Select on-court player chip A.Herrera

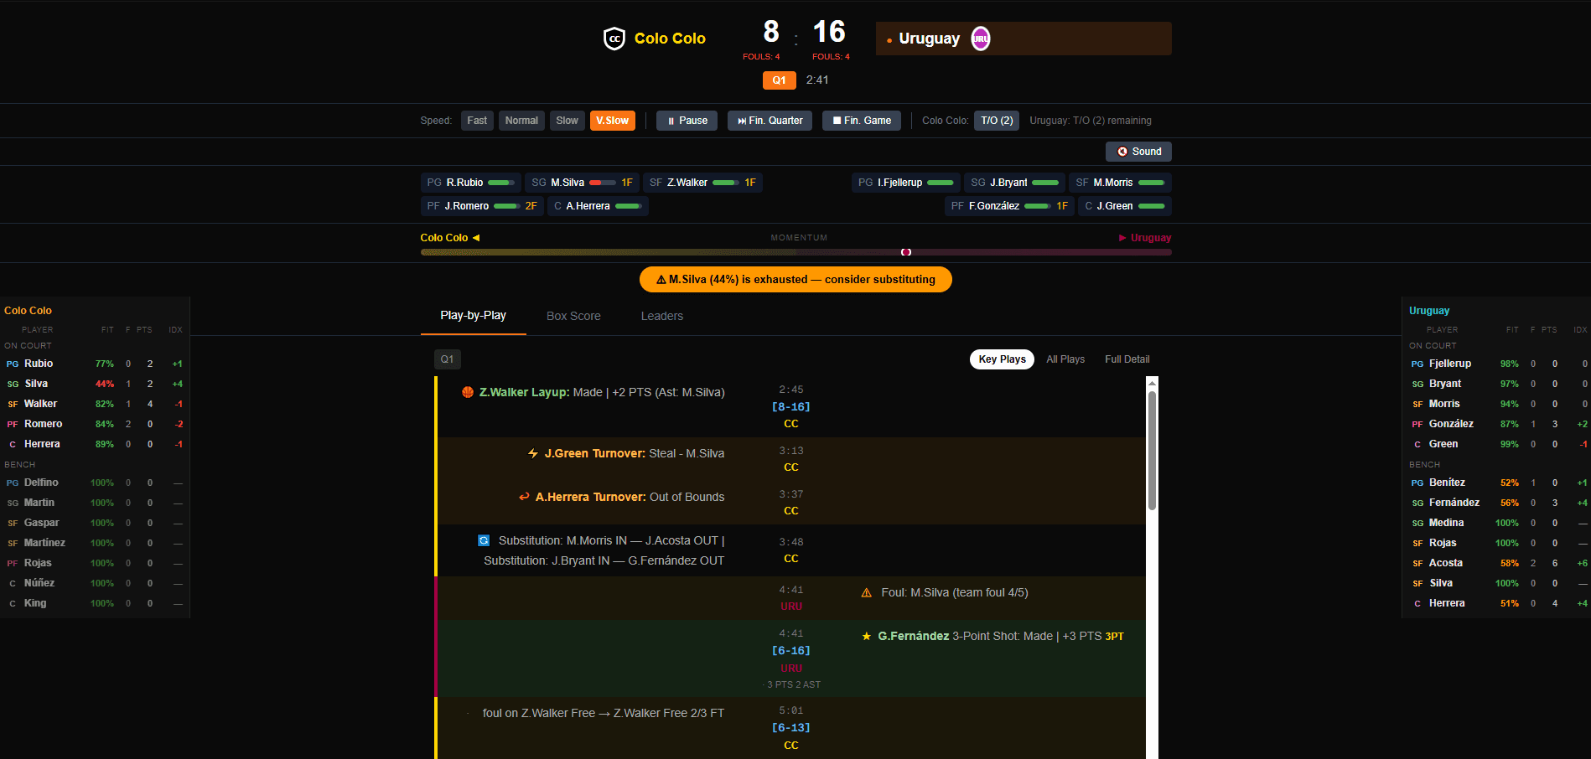[x=598, y=206]
